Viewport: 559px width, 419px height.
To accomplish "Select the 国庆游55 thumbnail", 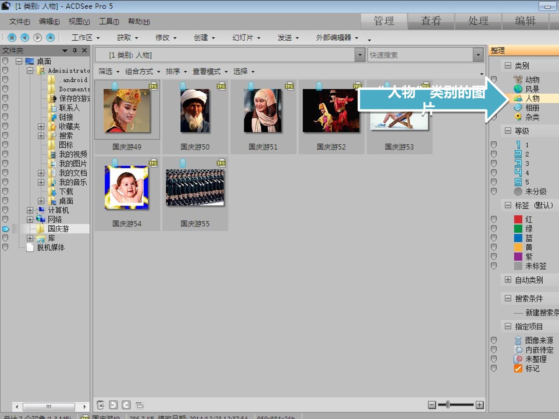I will tap(195, 193).
